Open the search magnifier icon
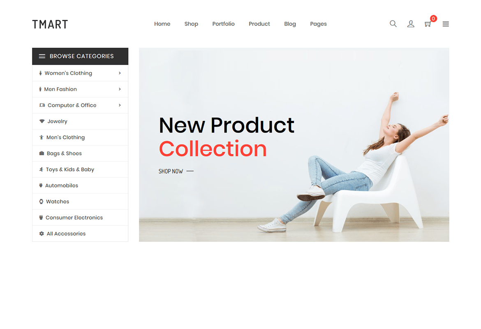Screen dimensions: 481x329 tap(393, 23)
